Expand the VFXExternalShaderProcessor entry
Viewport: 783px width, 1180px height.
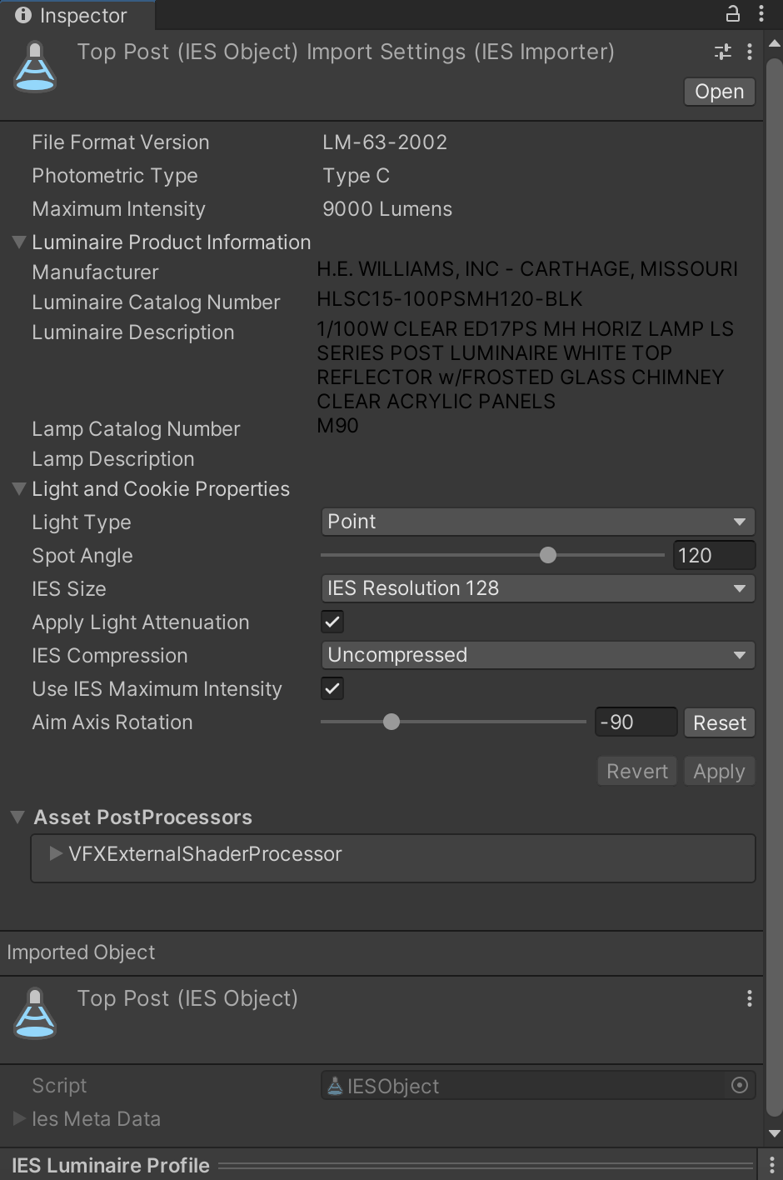click(x=56, y=853)
